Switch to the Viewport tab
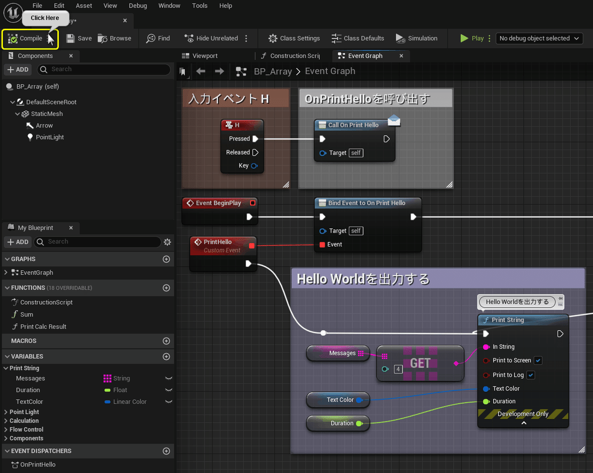 point(200,56)
